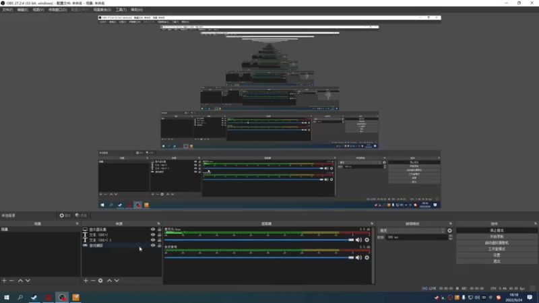This screenshot has height=303, width=539.
Task: Add a new scene with the plus icon
Action: pos(4,281)
